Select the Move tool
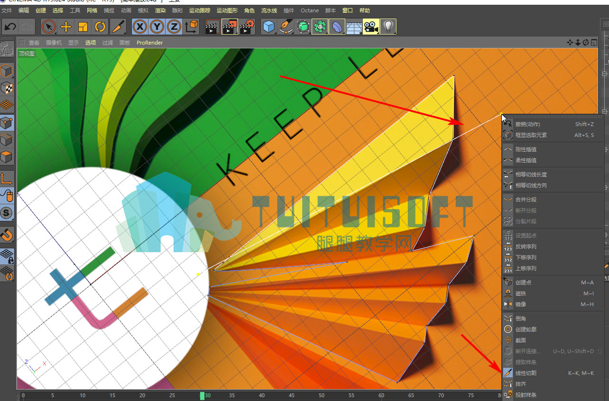609x401 pixels. [x=65, y=27]
